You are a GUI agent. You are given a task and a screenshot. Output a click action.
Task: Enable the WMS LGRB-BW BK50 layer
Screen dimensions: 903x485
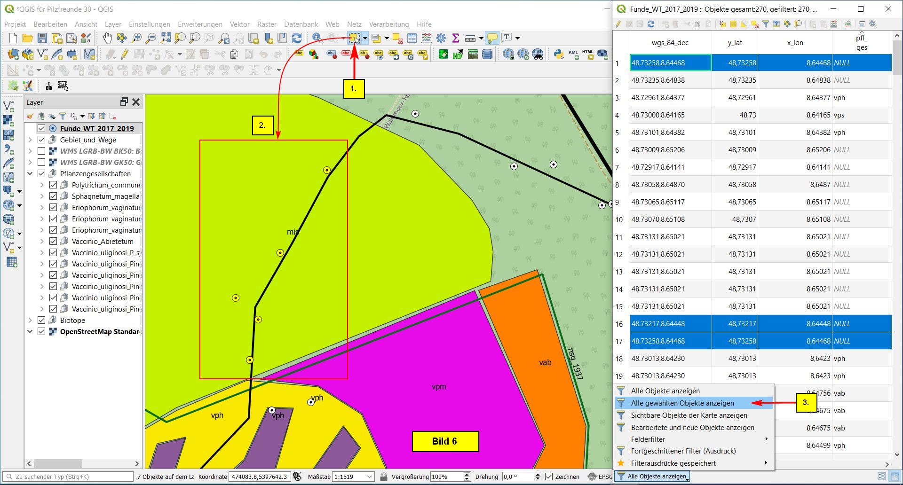coord(41,151)
